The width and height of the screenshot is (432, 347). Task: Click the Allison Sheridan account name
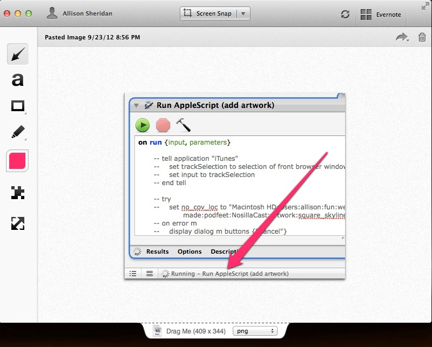pyautogui.click(x=87, y=13)
